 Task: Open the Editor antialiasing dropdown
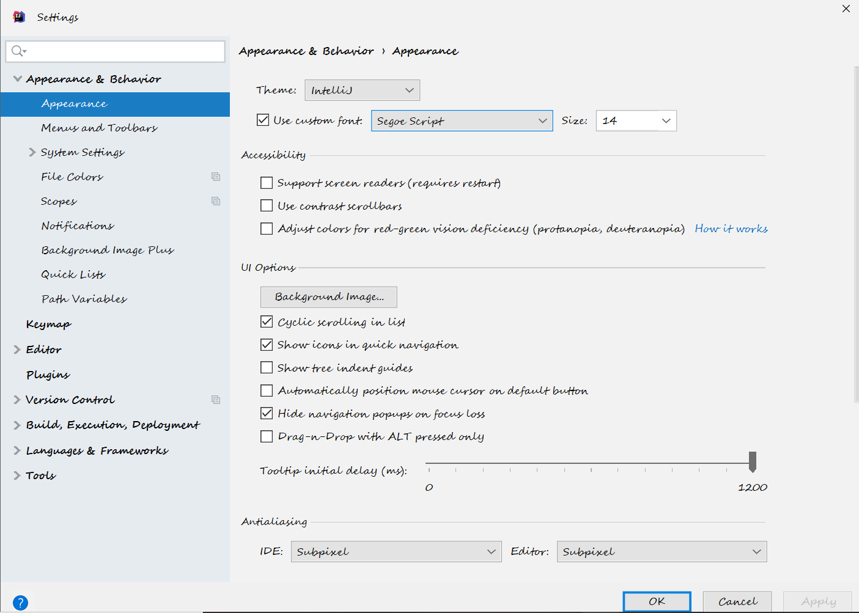pyautogui.click(x=662, y=551)
